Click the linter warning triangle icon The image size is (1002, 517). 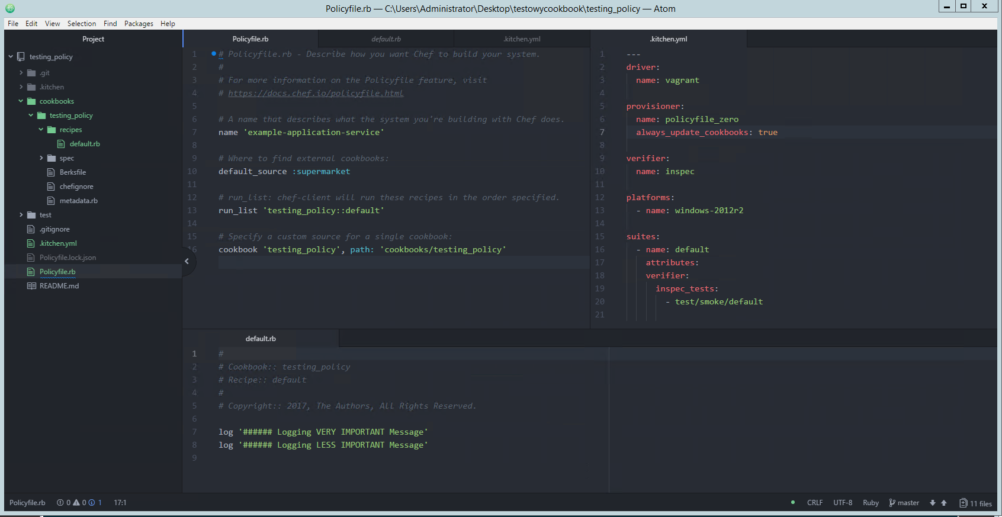coord(76,503)
